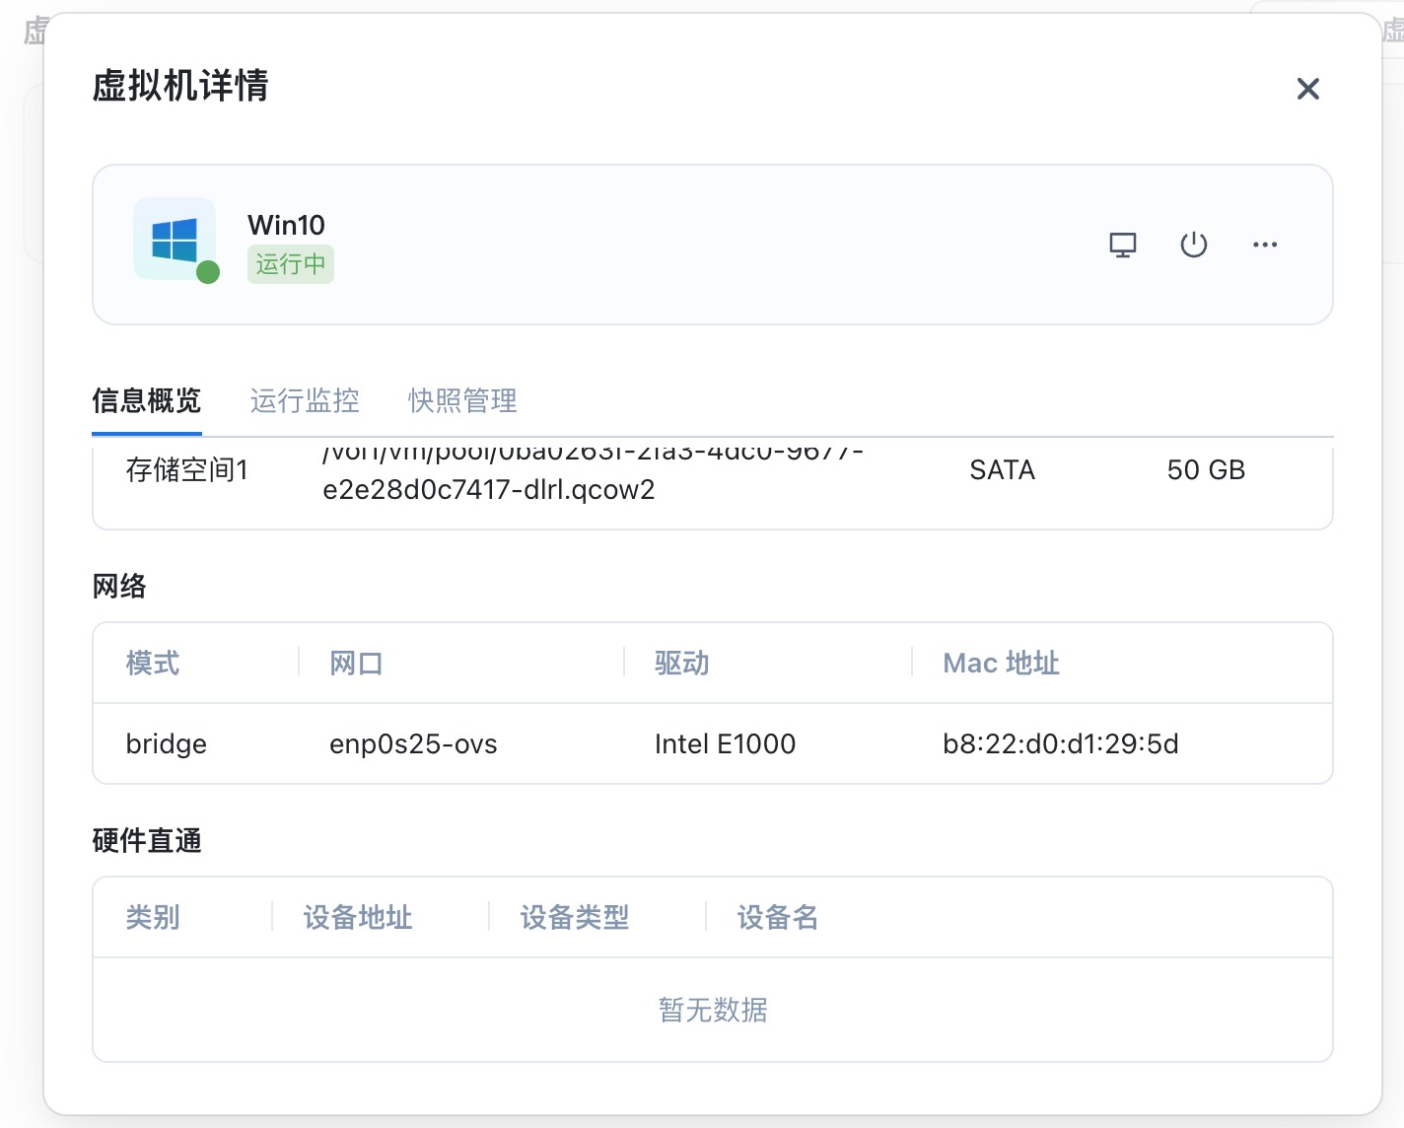Select the 信息概览 tab
The width and height of the screenshot is (1404, 1128).
click(x=147, y=400)
